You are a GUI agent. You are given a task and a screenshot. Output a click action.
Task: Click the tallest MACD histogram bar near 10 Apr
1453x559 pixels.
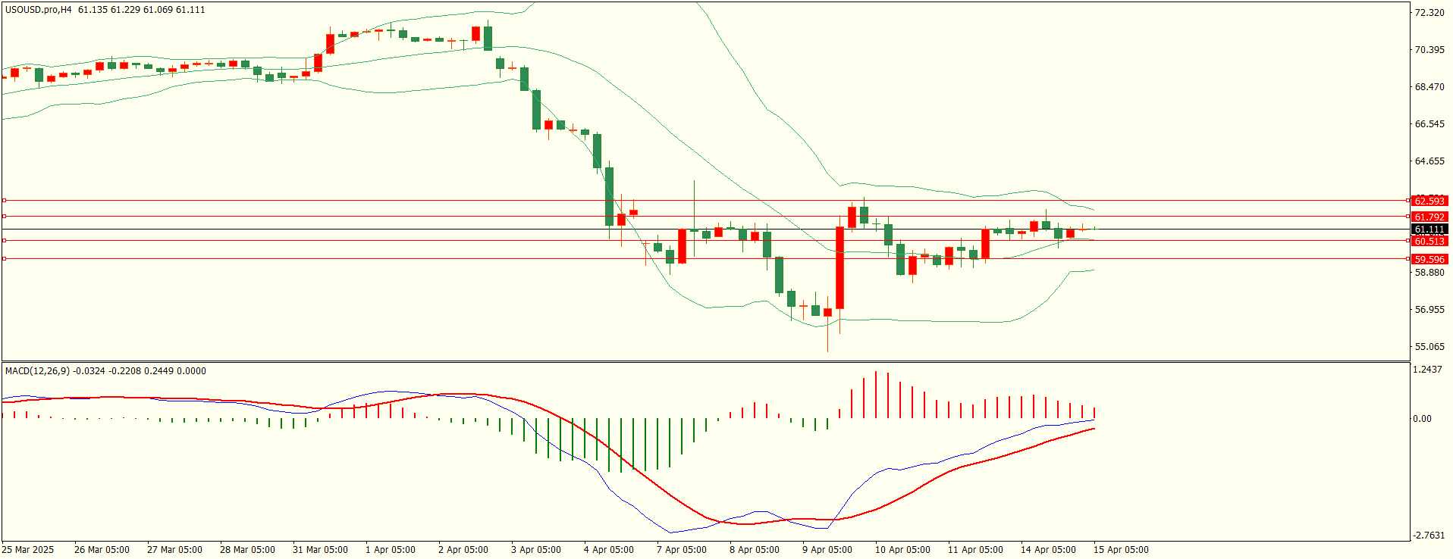[x=876, y=395]
